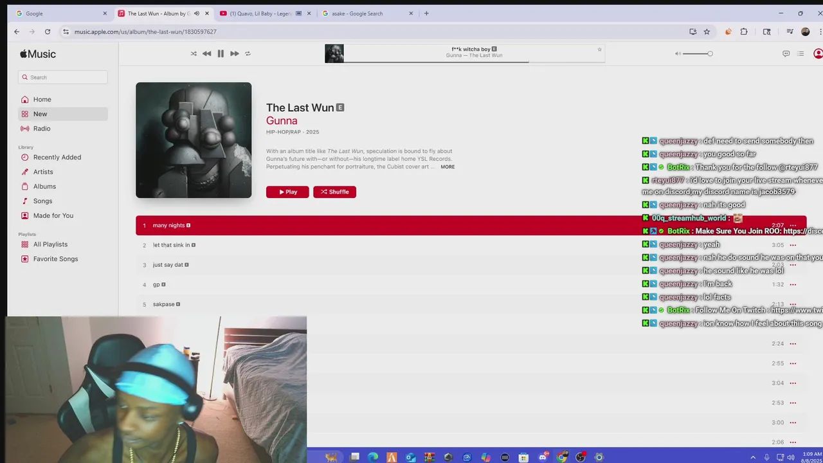
Task: Skip to the previous track
Action: click(206, 53)
